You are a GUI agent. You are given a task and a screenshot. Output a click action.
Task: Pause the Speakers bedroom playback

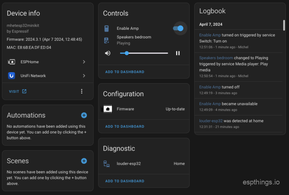(x=178, y=53)
